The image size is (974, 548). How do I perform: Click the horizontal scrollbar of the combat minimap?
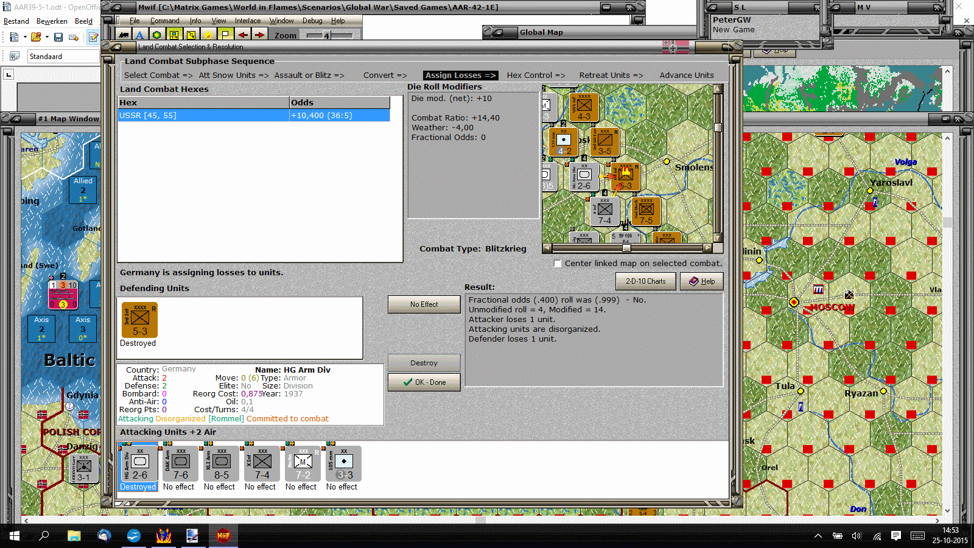tap(627, 248)
